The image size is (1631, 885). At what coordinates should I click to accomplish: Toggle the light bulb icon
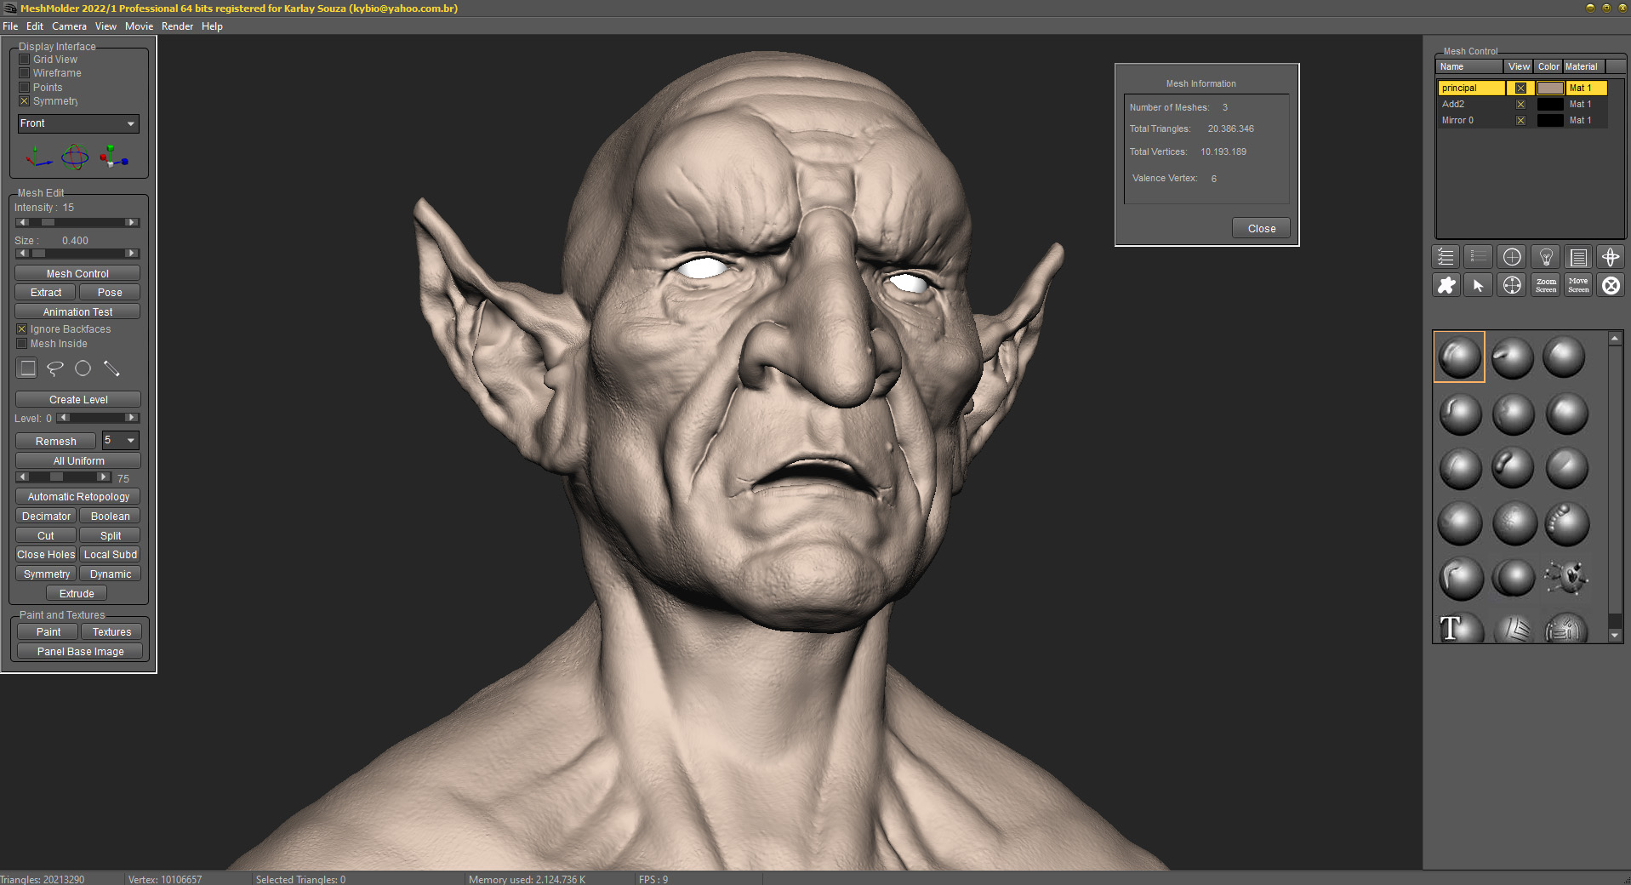point(1546,257)
